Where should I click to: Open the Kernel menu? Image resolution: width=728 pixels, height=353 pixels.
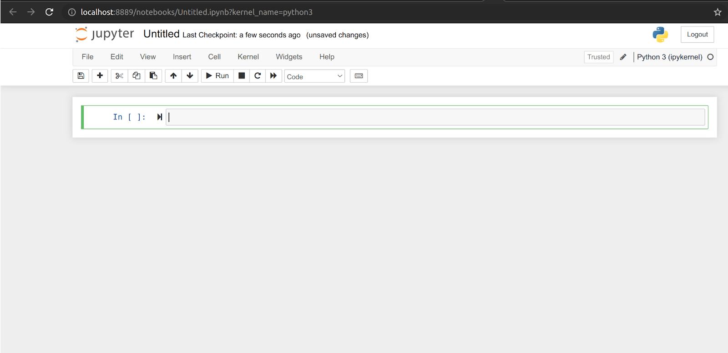(x=248, y=57)
